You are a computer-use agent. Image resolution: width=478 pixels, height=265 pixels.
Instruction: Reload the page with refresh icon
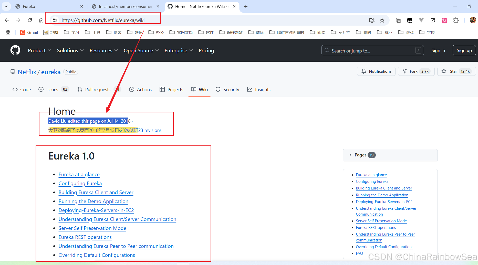pos(30,20)
